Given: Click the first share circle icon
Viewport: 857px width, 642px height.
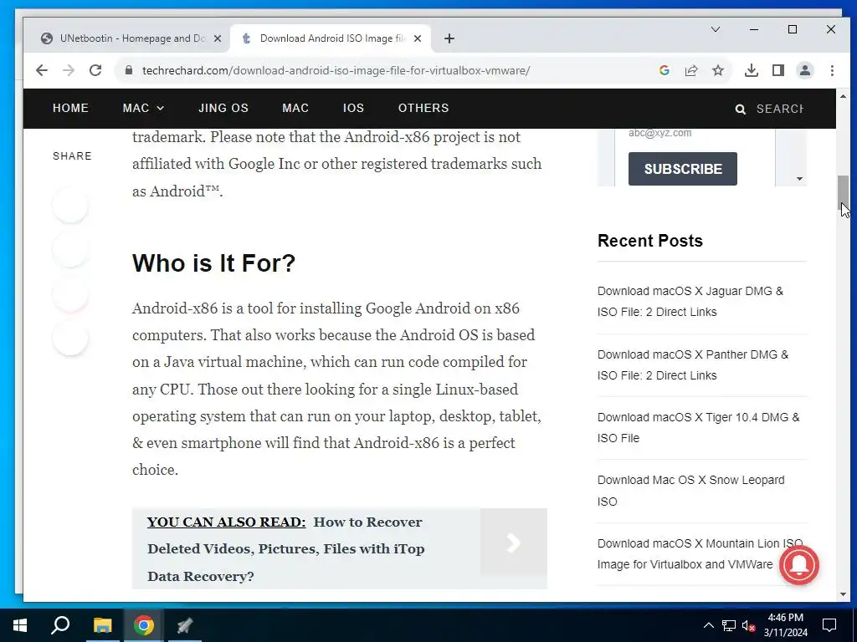Looking at the screenshot, I should click(x=70, y=206).
